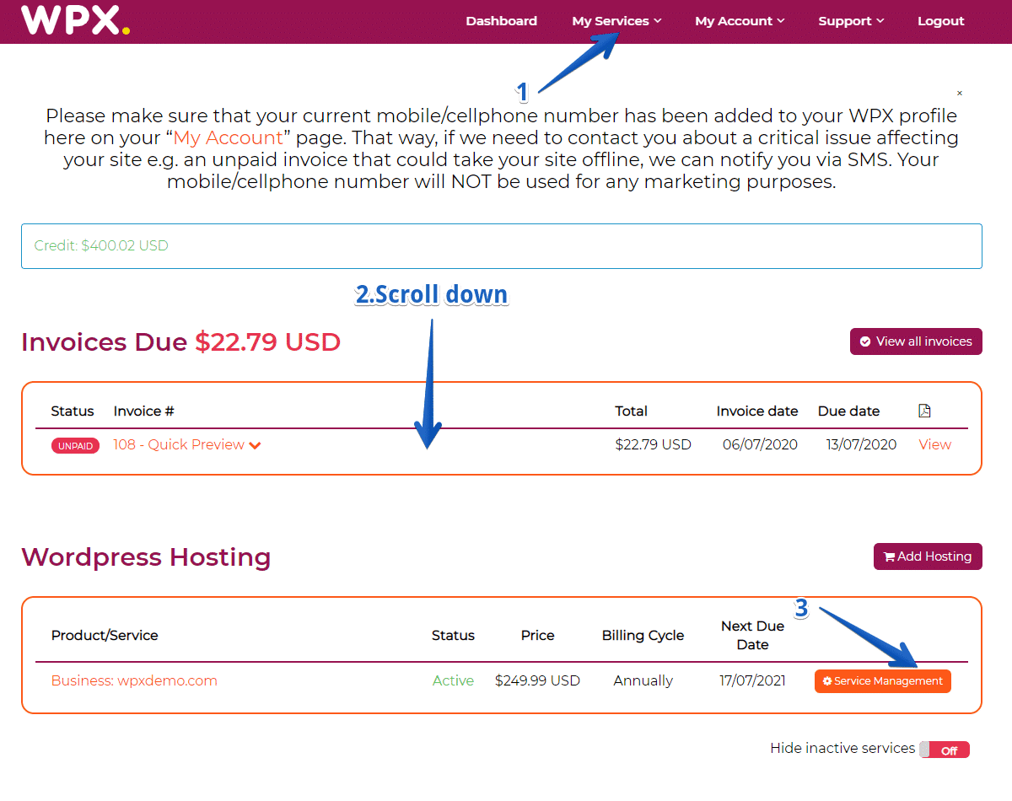Viewport: 1012px width, 801px height.
Task: Click the Product/Service column header
Action: pyautogui.click(x=105, y=635)
